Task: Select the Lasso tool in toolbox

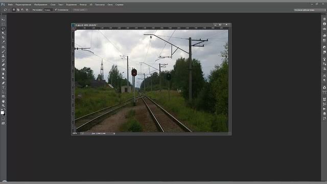Action: (3, 29)
